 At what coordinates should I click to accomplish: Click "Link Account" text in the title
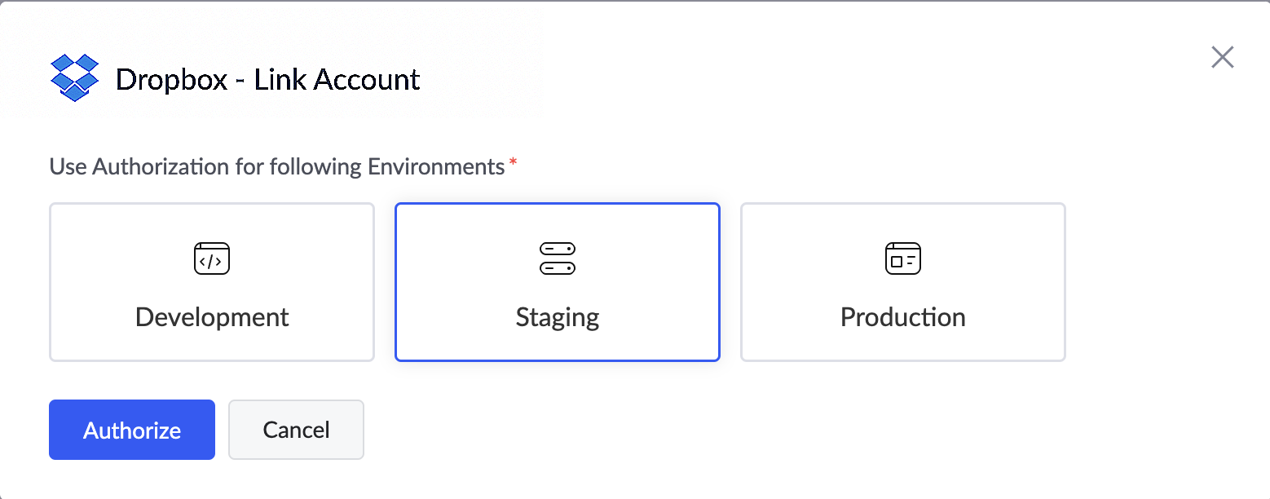click(337, 80)
